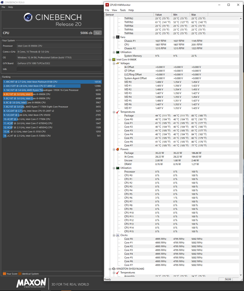Click the Intel Core i9 9900K chip icon

tap(114, 60)
